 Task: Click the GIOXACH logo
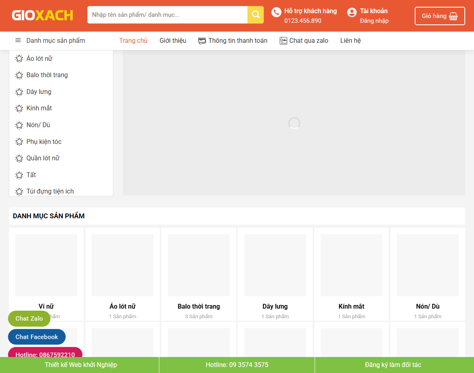(x=42, y=16)
